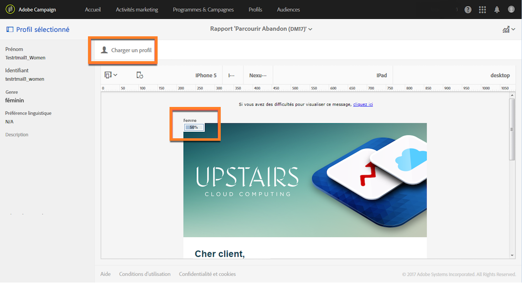Open Activités marketing menu
This screenshot has height=290, width=522.
click(x=137, y=9)
